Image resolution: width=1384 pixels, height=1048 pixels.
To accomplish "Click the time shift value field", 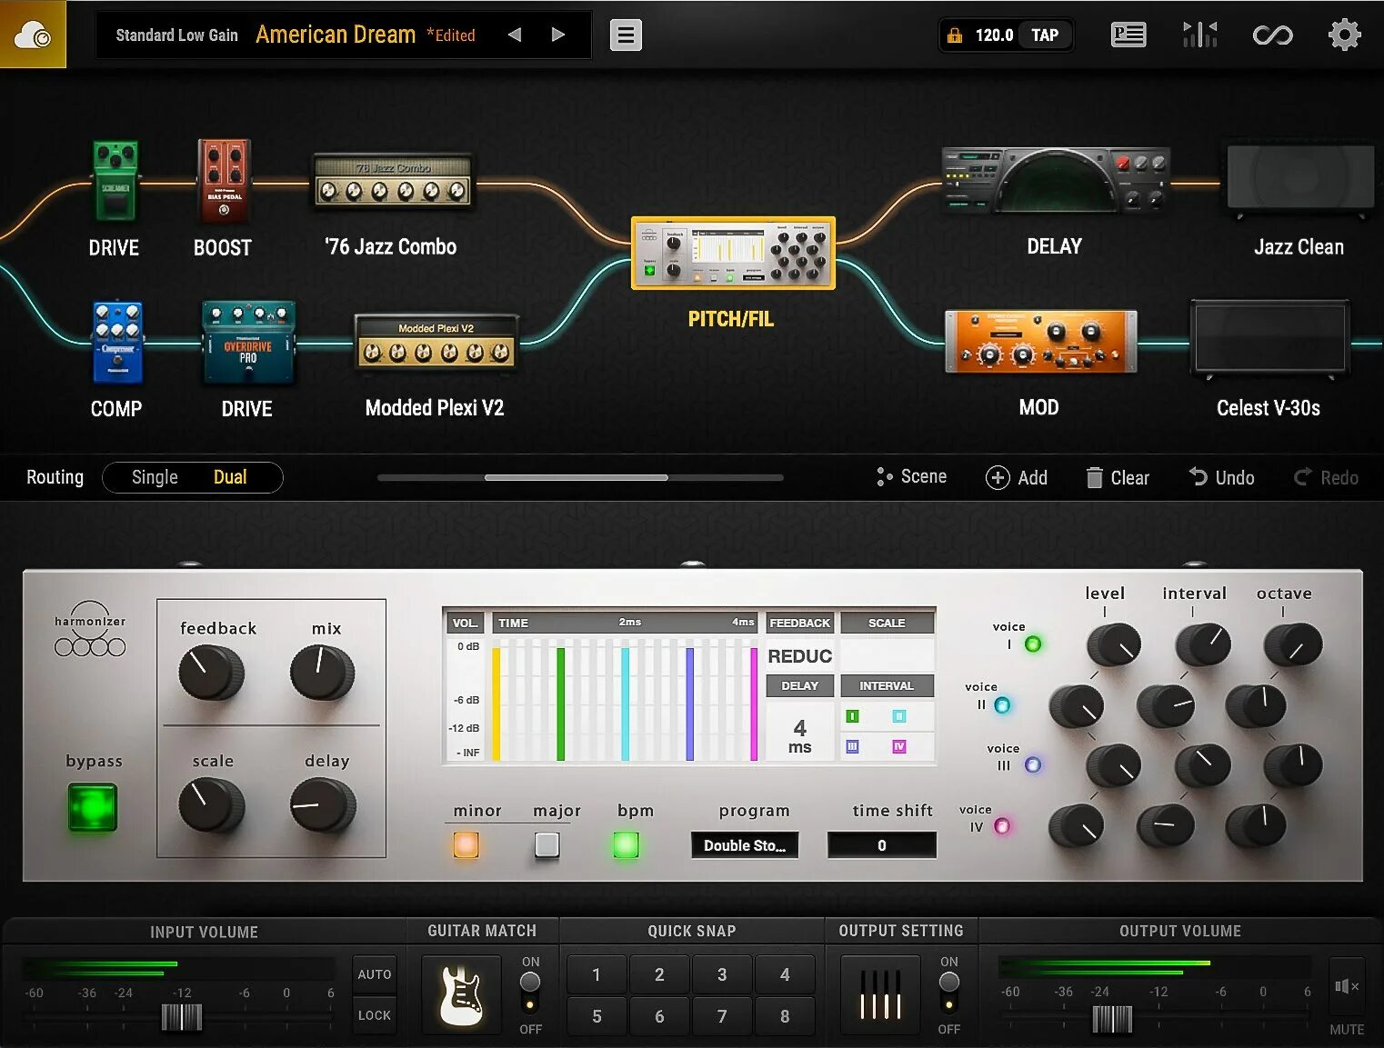I will coord(882,845).
